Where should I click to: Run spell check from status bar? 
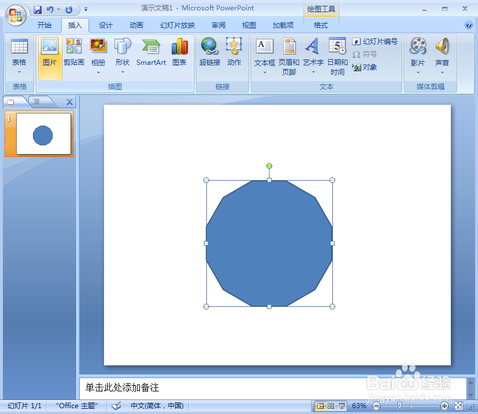[116, 406]
